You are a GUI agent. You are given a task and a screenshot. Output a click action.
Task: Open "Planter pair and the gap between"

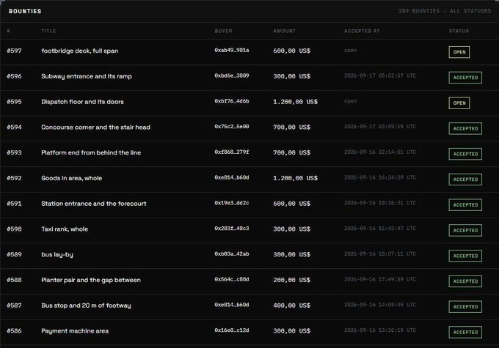(x=91, y=280)
